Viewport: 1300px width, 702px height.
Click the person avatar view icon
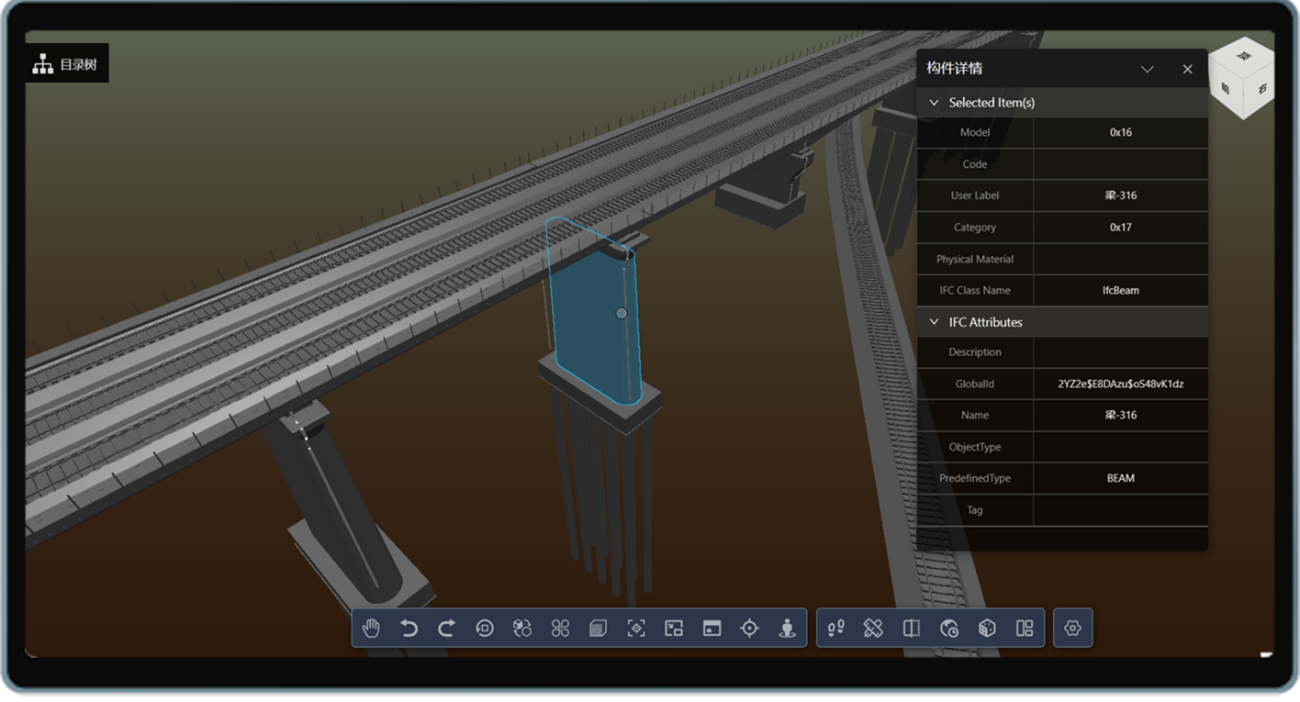click(787, 629)
